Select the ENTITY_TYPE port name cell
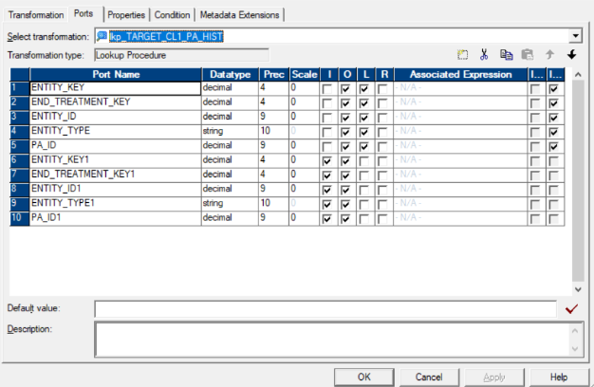594x387 pixels. coord(115,131)
